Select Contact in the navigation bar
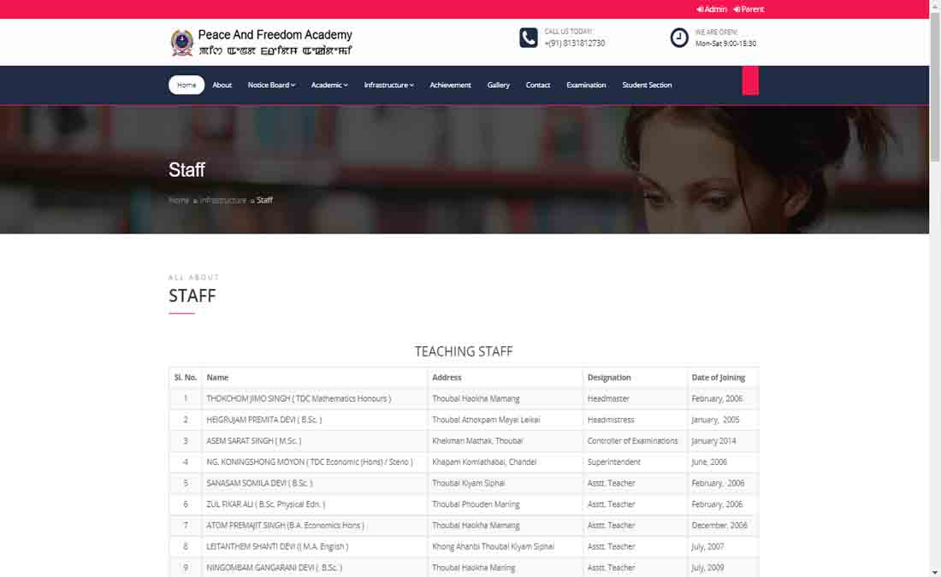Screen dimensions: 941x577 (x=538, y=85)
